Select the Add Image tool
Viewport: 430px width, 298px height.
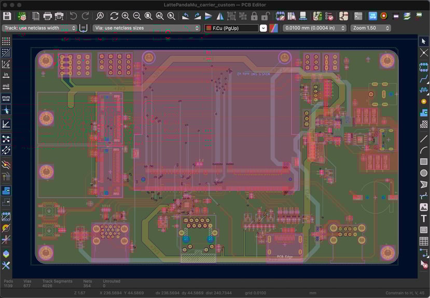(x=424, y=207)
